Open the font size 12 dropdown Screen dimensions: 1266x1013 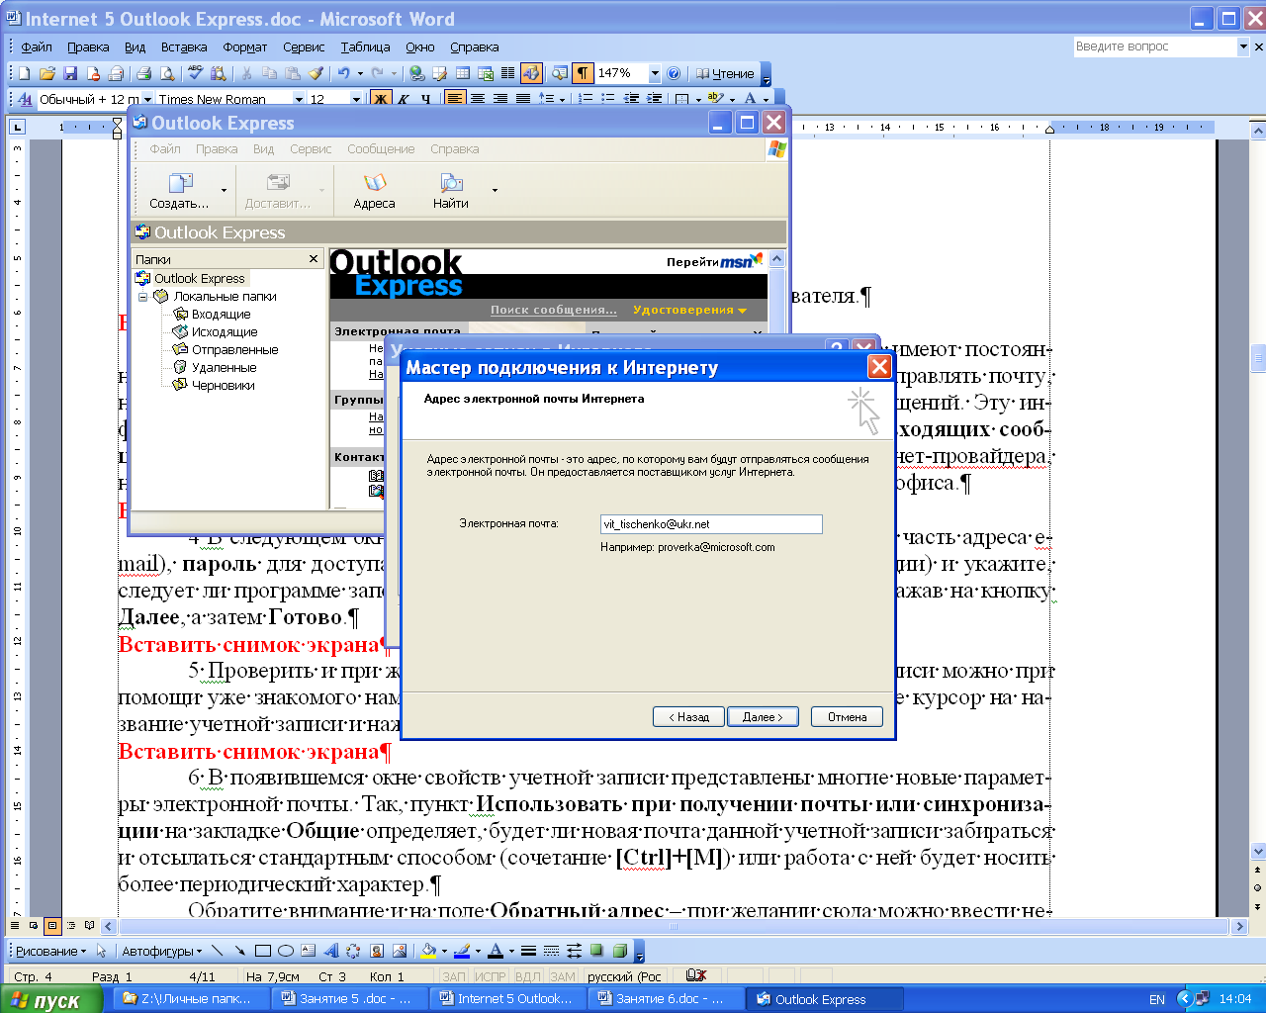click(x=356, y=99)
